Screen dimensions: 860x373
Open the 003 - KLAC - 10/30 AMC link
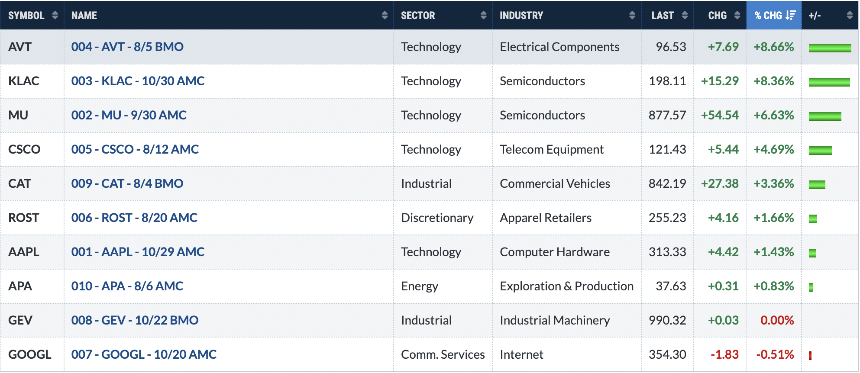(x=138, y=81)
